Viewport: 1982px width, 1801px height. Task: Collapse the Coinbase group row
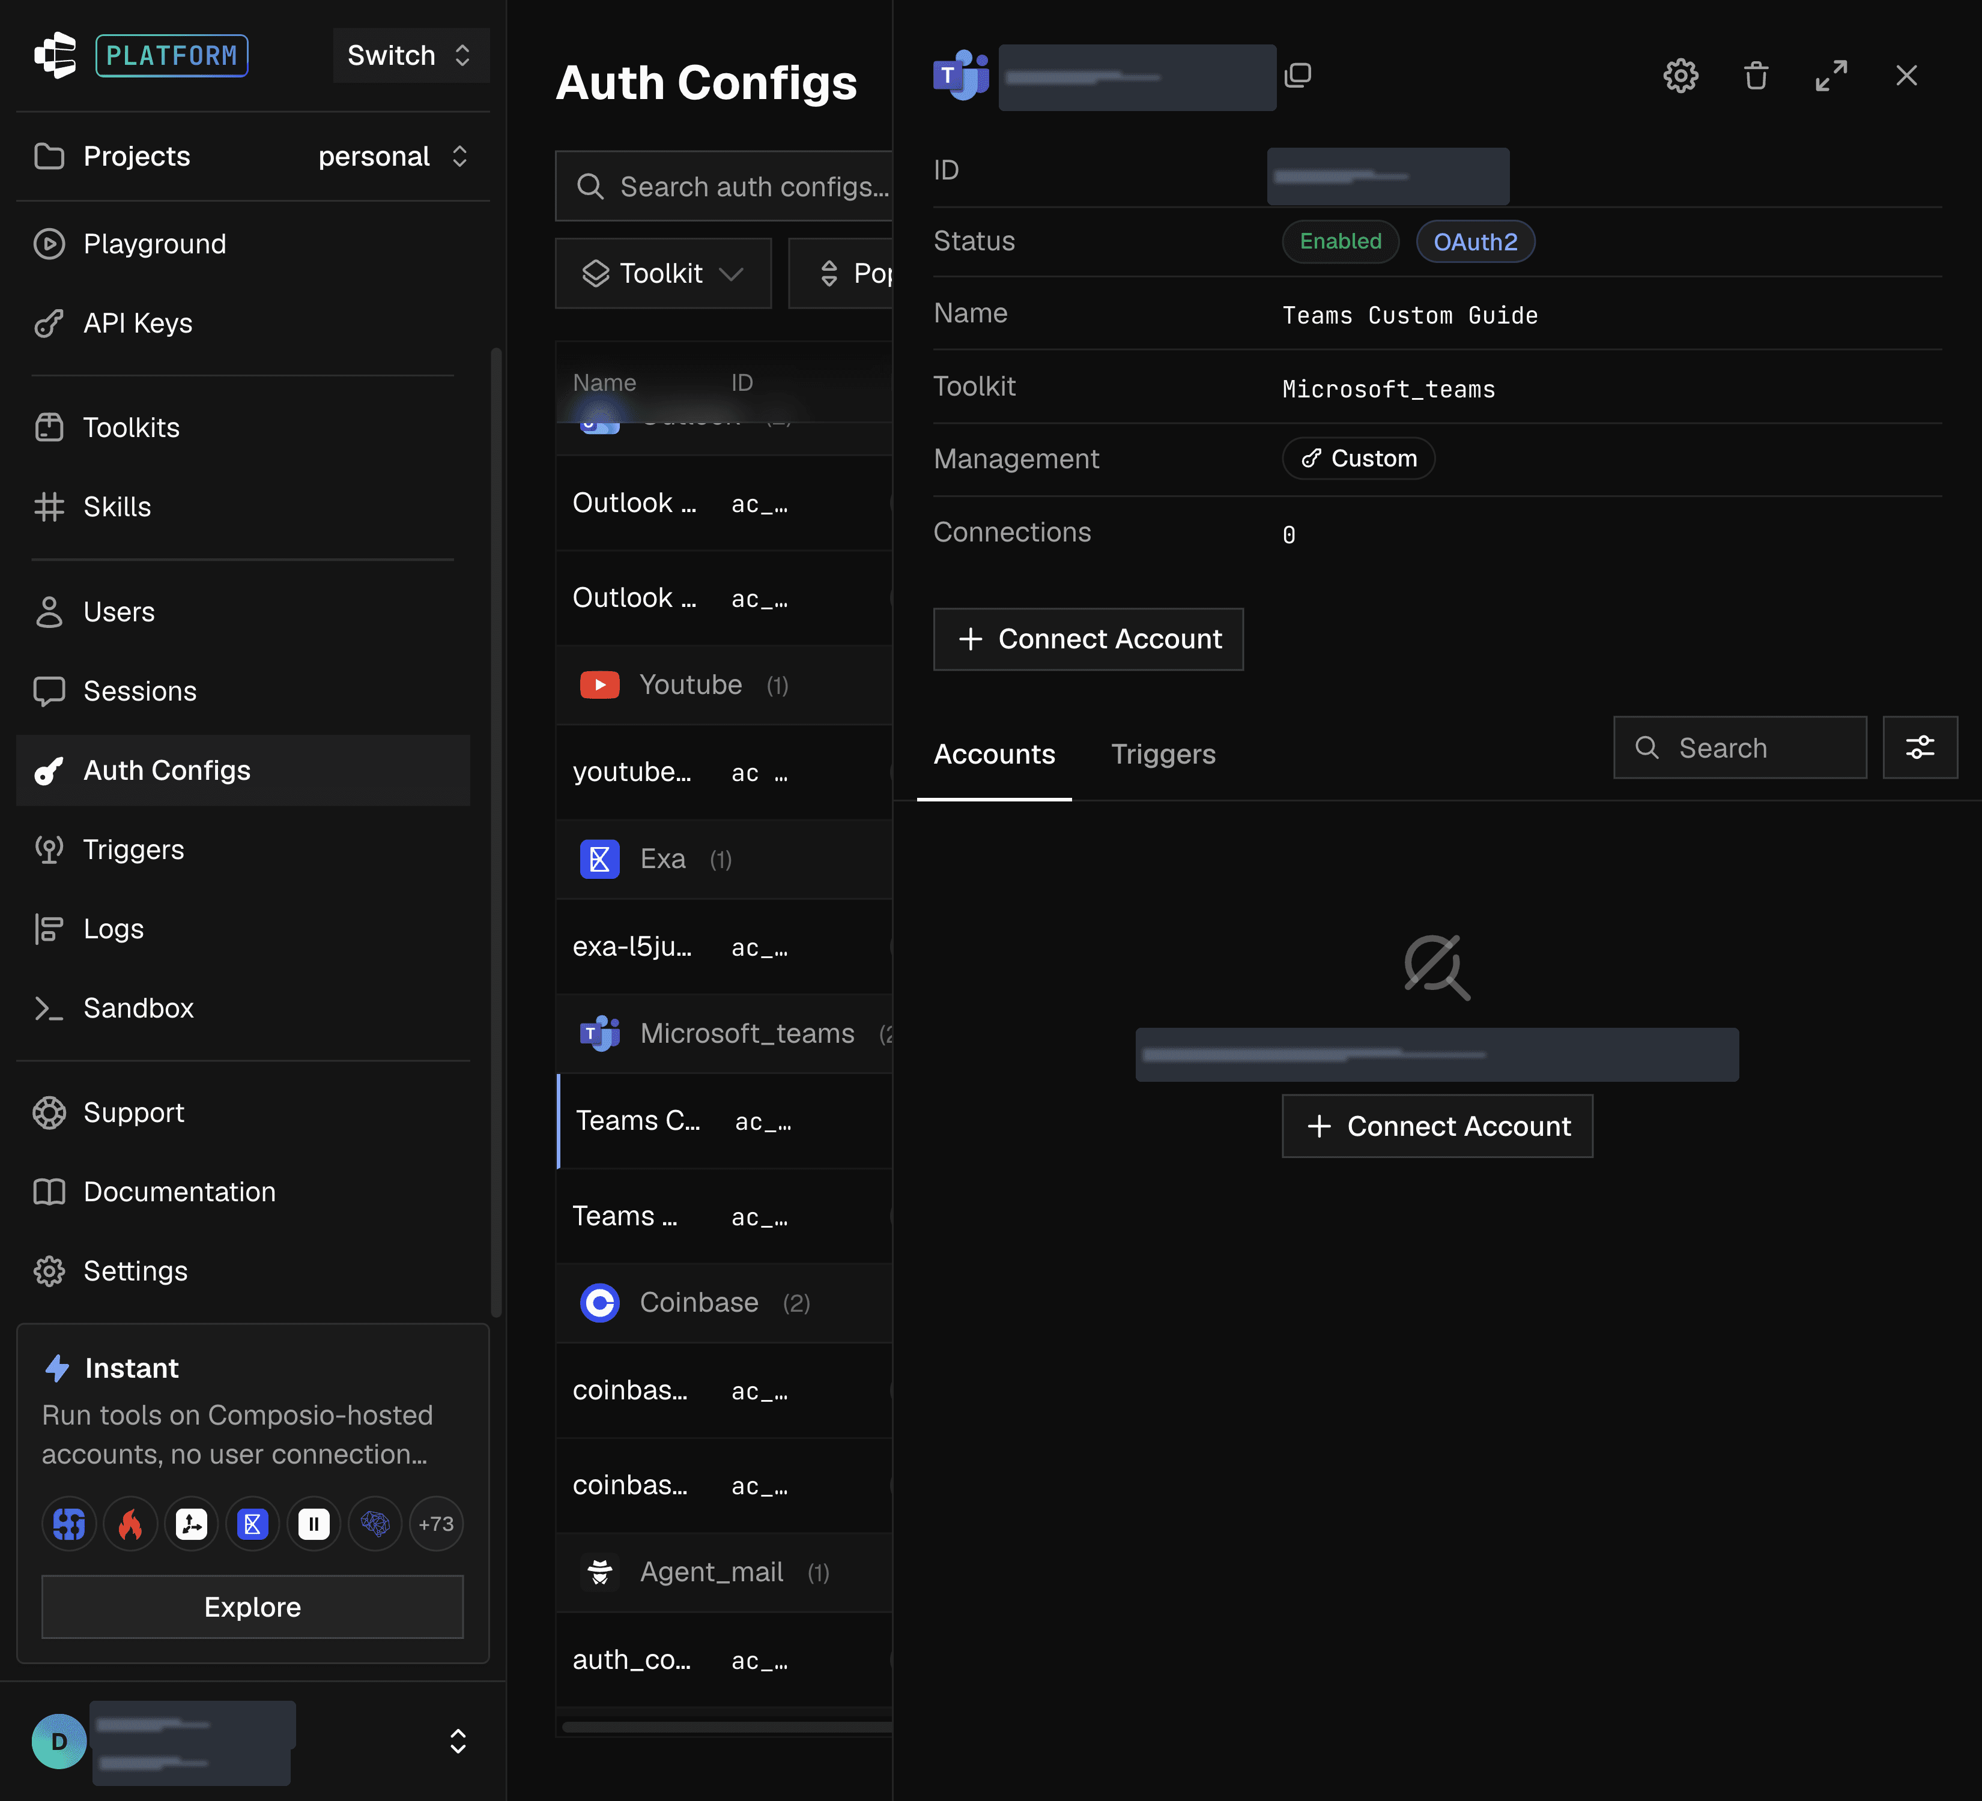point(724,1303)
